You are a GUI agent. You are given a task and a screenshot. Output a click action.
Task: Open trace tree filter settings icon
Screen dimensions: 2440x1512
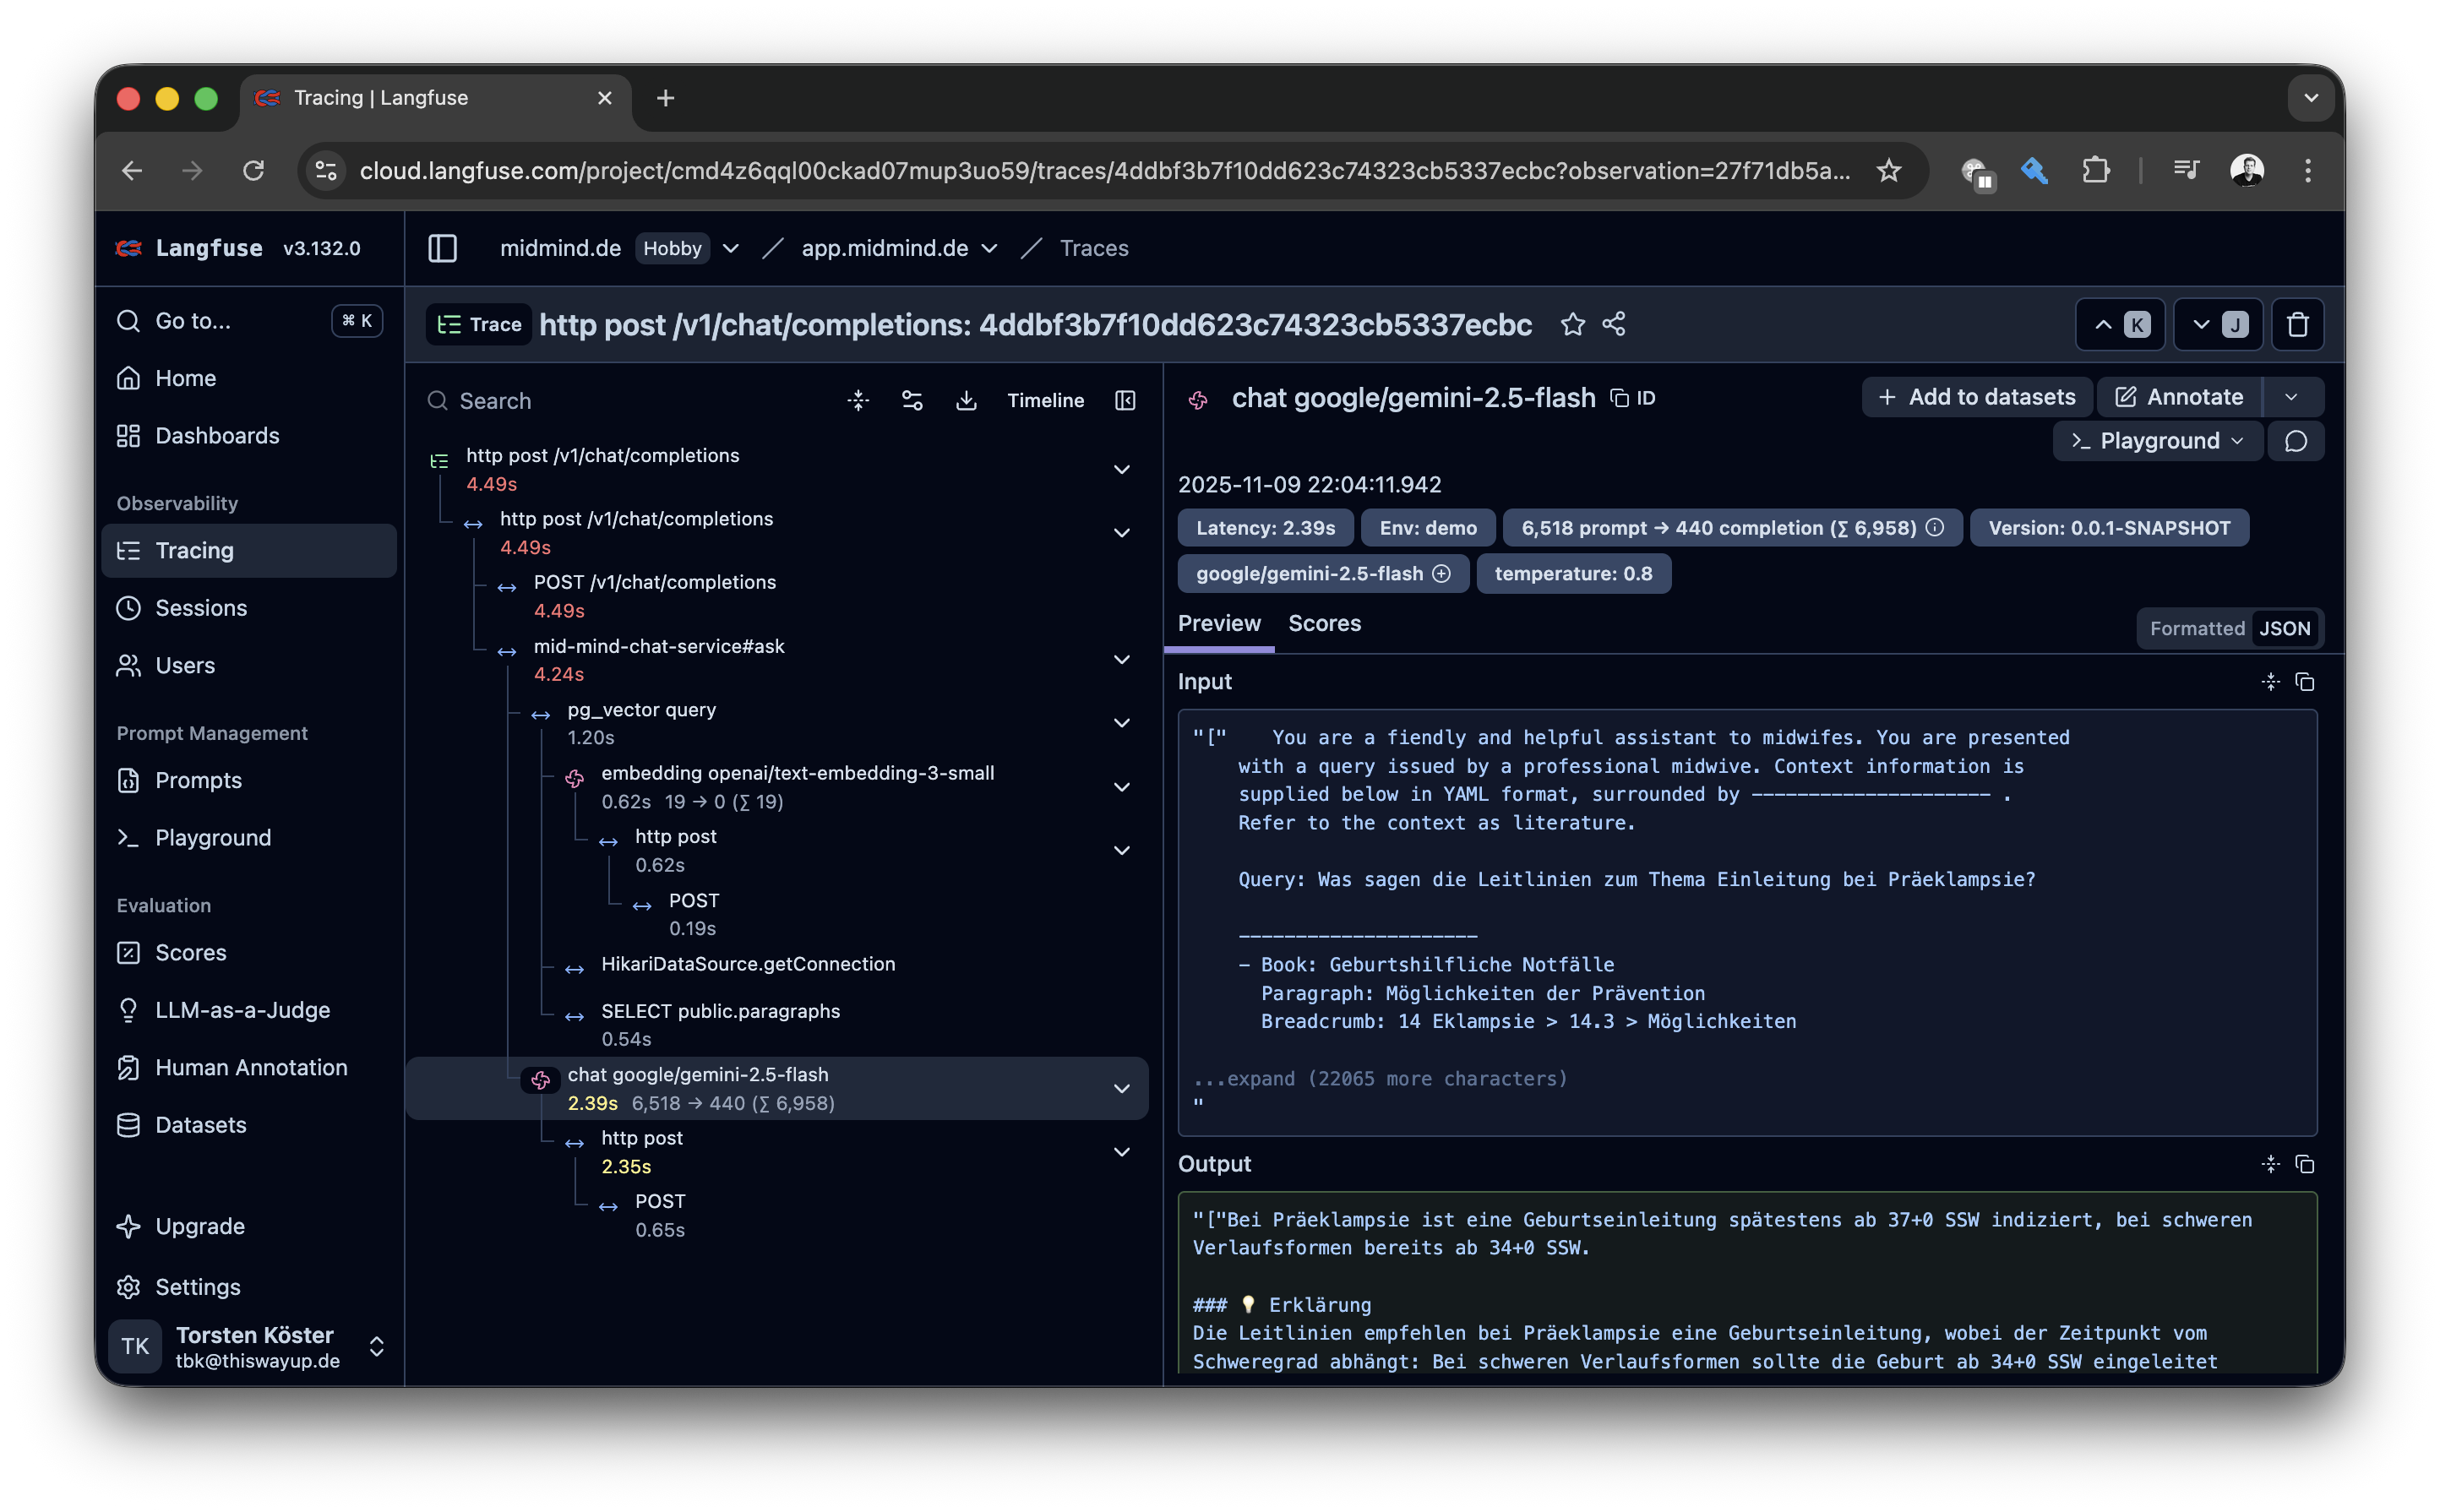[x=911, y=400]
